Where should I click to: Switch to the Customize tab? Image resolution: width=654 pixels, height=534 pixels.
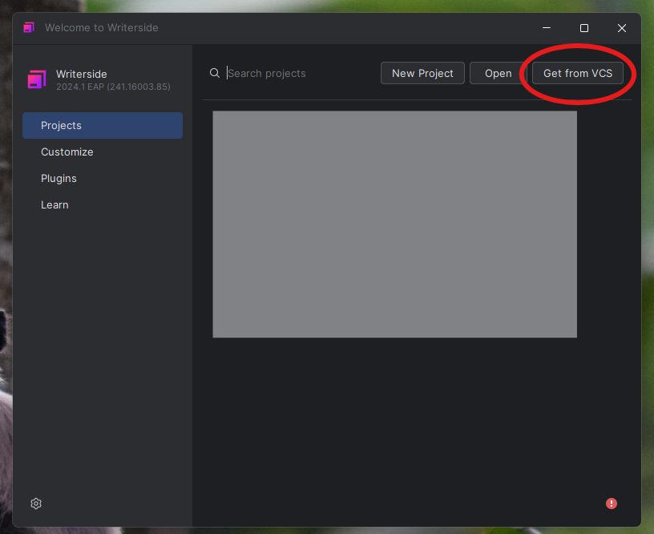[67, 152]
